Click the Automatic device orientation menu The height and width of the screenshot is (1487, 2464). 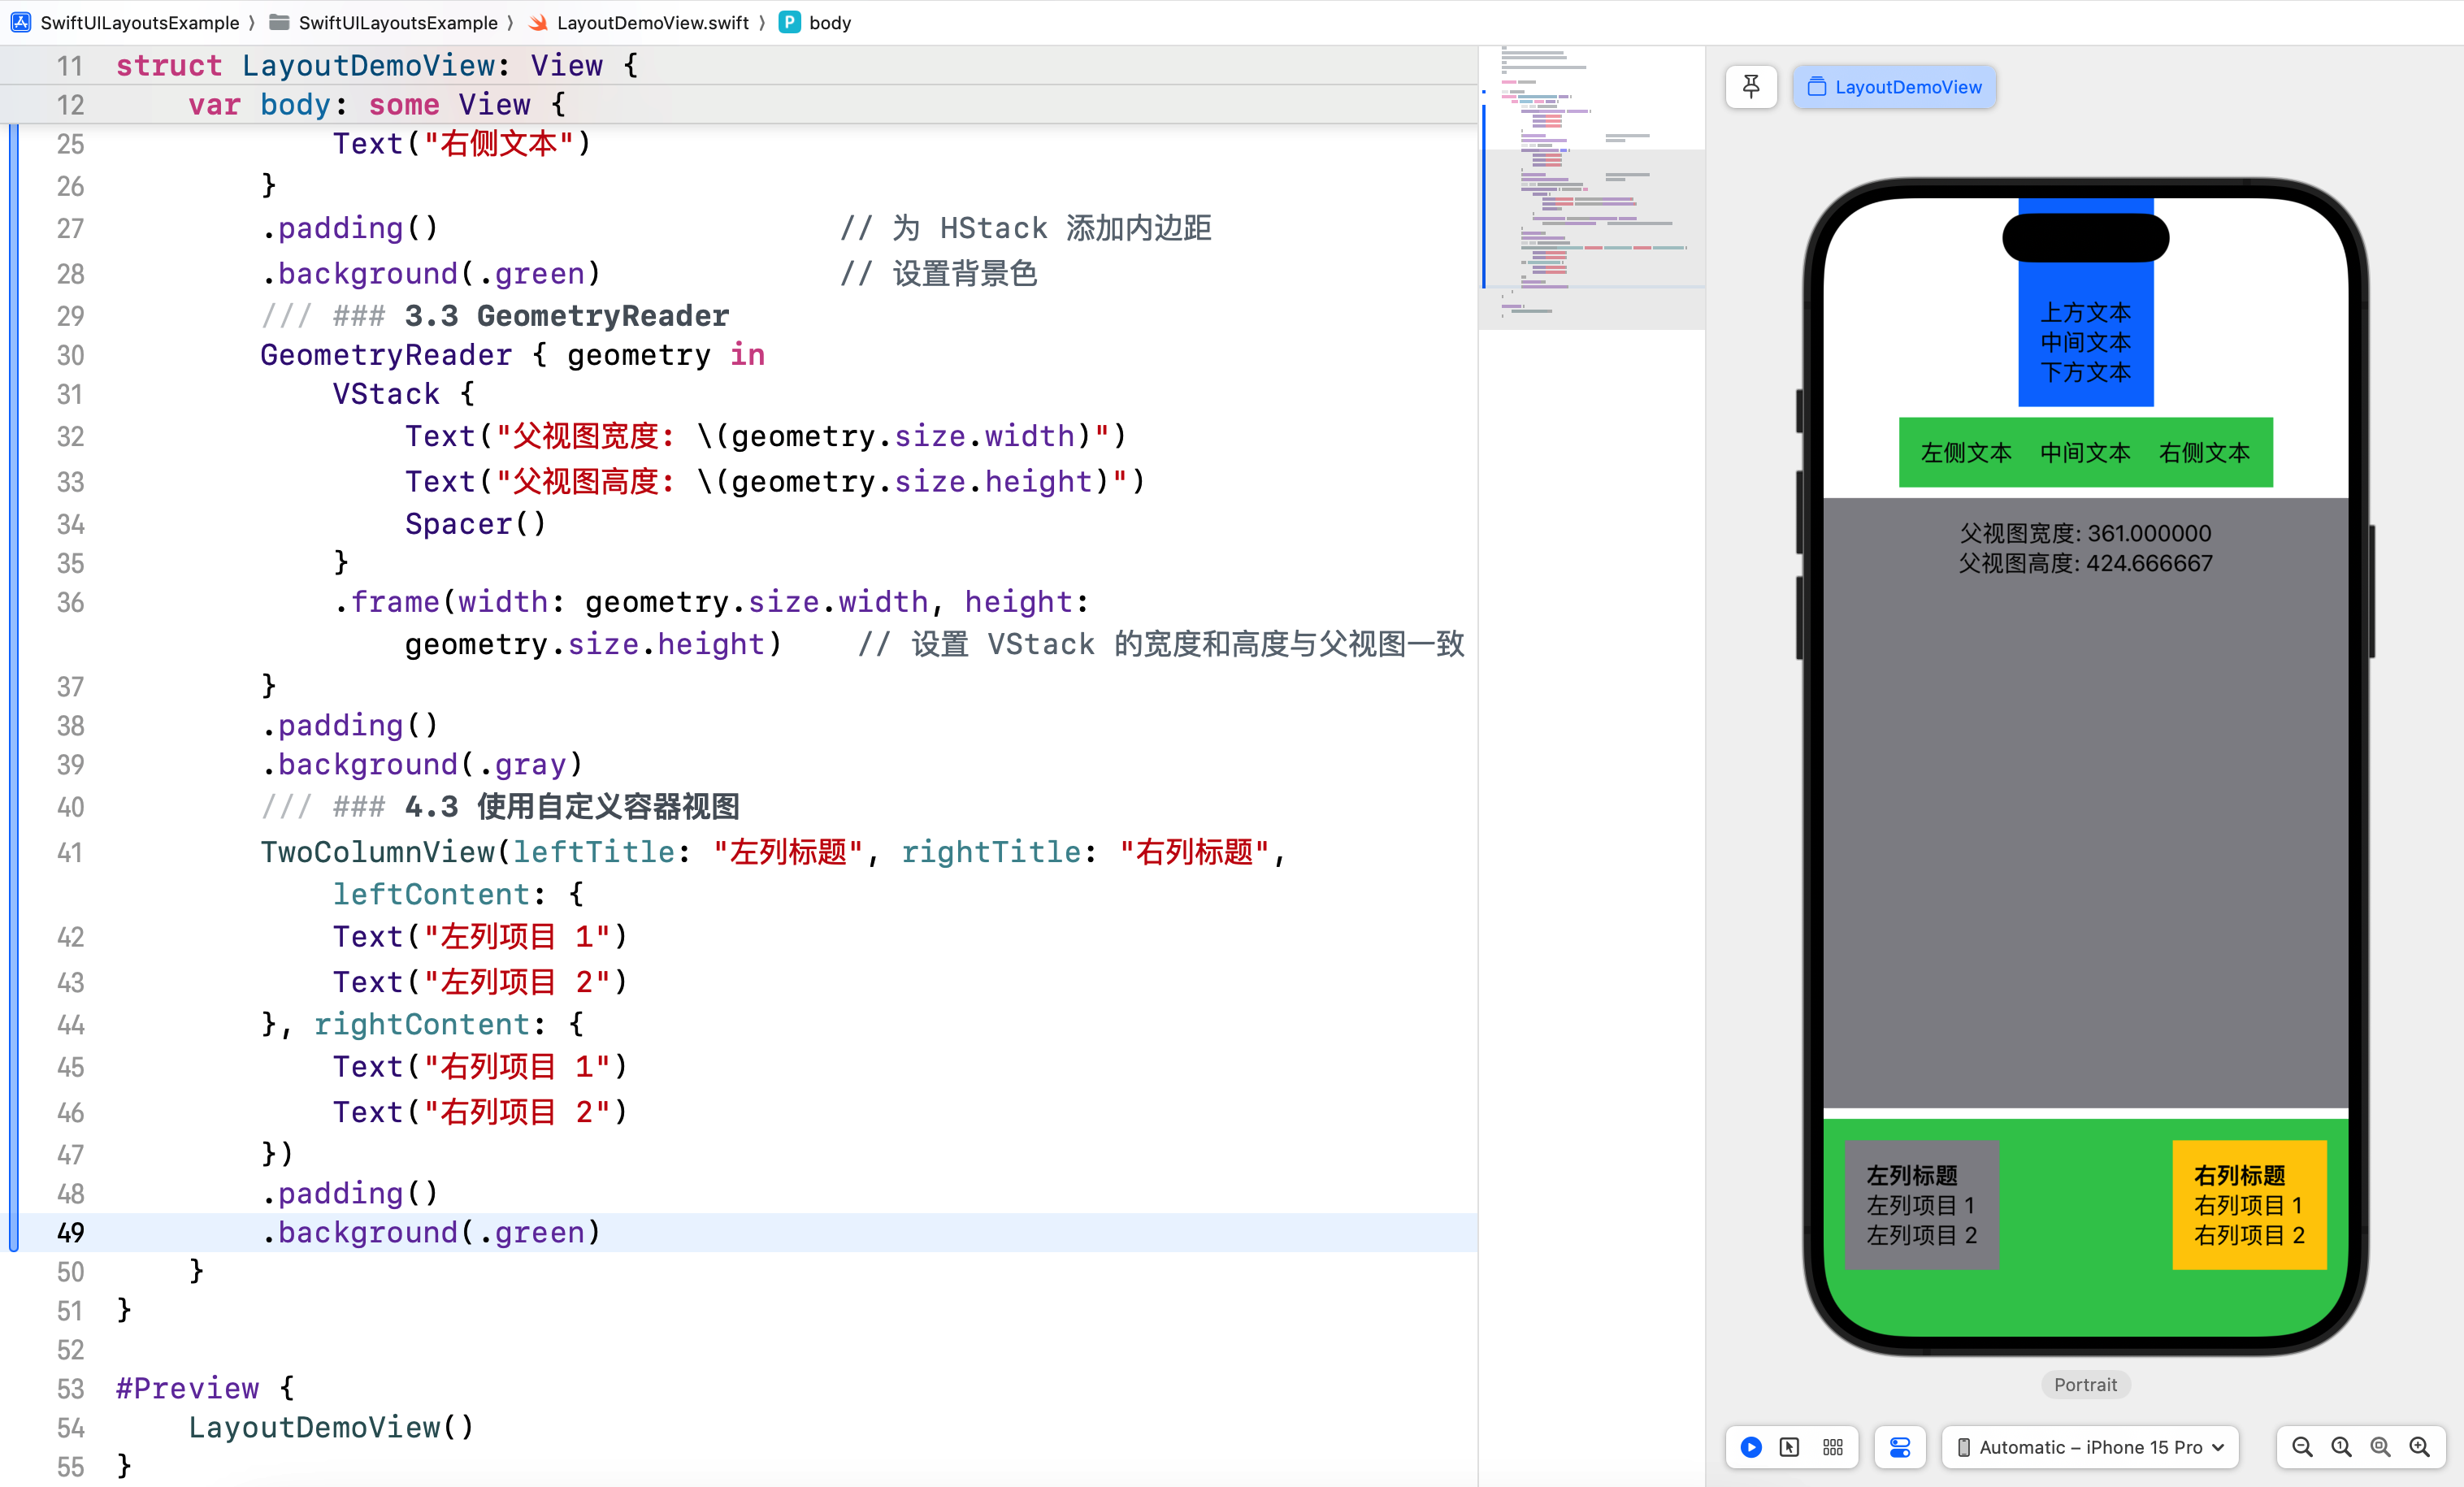click(2088, 1448)
